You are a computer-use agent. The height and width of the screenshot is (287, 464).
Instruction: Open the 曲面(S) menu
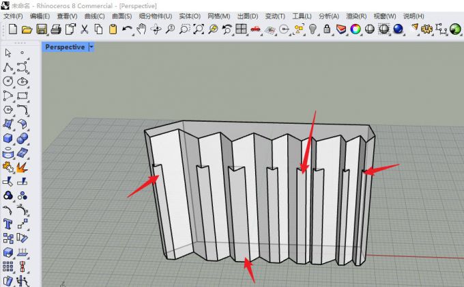pos(122,16)
